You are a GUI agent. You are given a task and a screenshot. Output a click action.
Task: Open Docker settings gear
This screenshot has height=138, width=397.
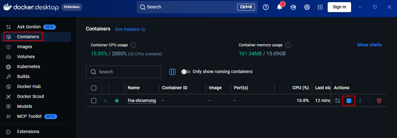coord(307,7)
